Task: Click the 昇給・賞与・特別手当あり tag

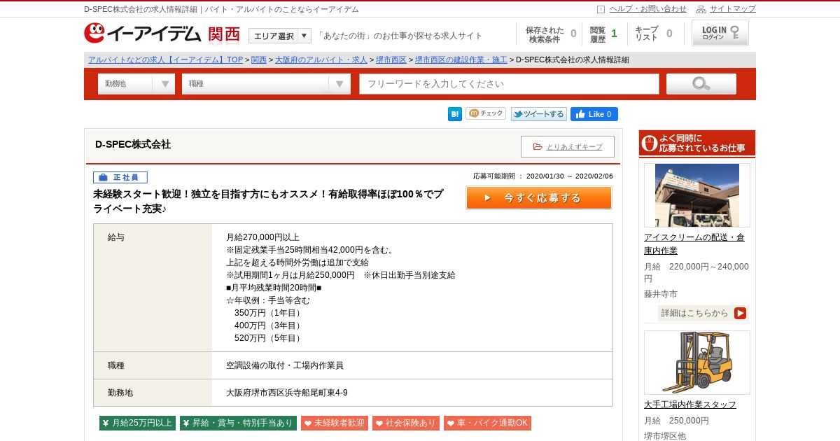Action: tap(238, 423)
